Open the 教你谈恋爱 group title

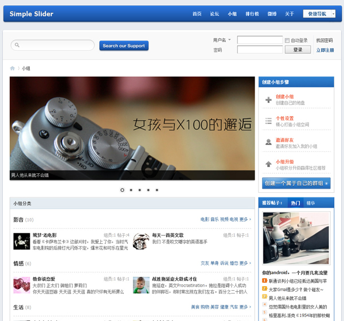click(44, 279)
